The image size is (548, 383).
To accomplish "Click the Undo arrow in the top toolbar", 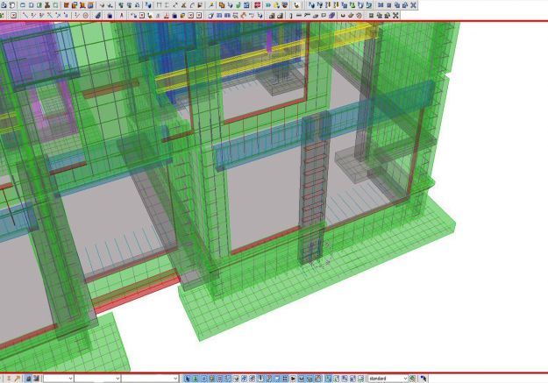I will coord(102,4).
